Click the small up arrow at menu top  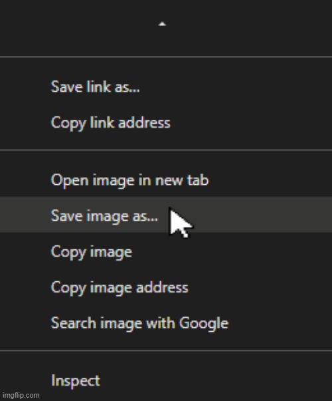click(x=162, y=25)
